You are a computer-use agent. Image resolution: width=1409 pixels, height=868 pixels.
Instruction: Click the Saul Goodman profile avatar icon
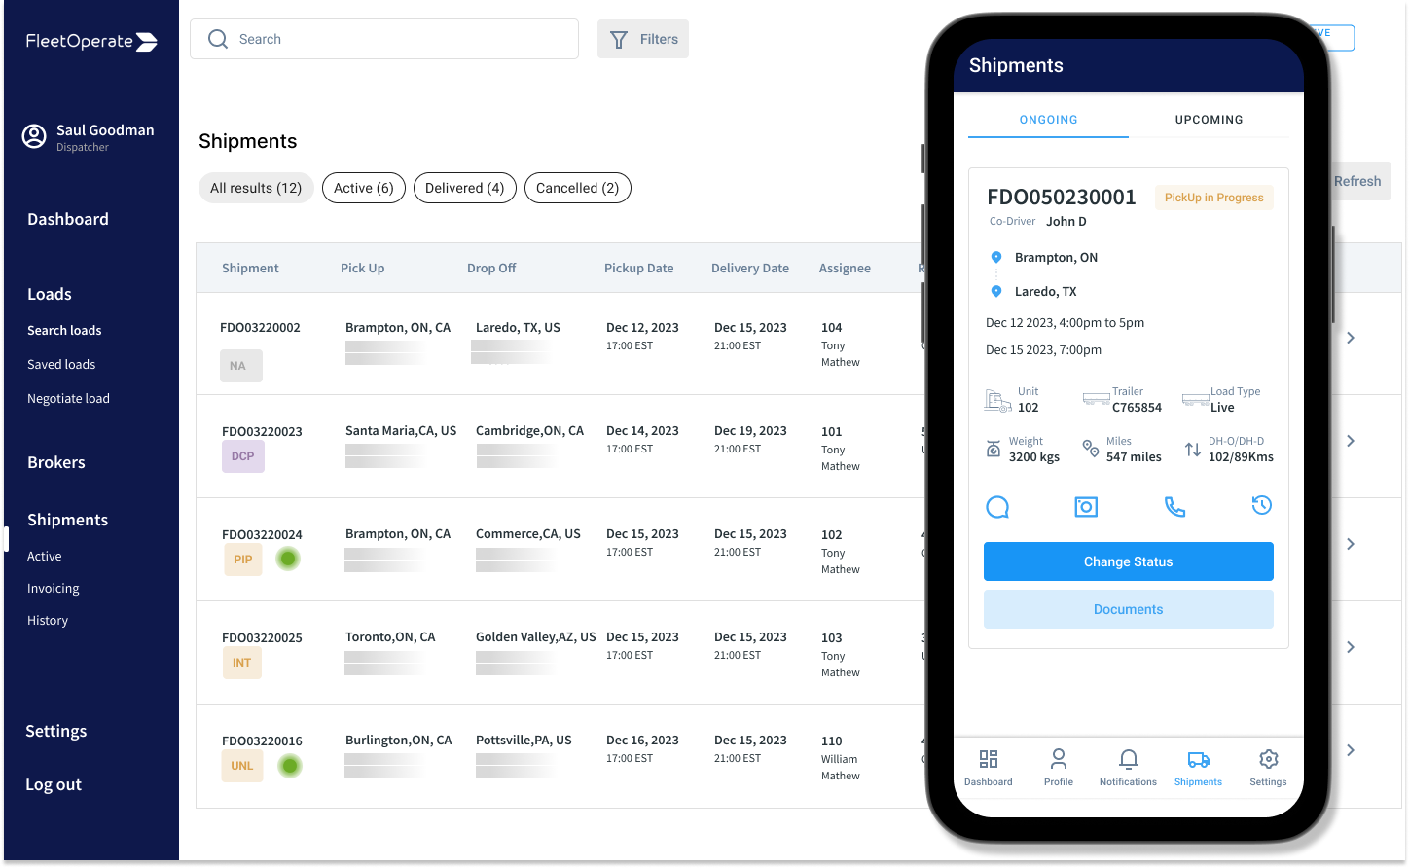34,137
